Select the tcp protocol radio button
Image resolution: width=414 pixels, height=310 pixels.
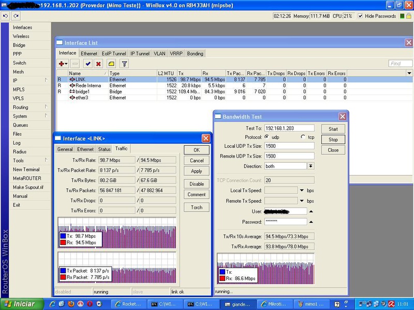303,137
